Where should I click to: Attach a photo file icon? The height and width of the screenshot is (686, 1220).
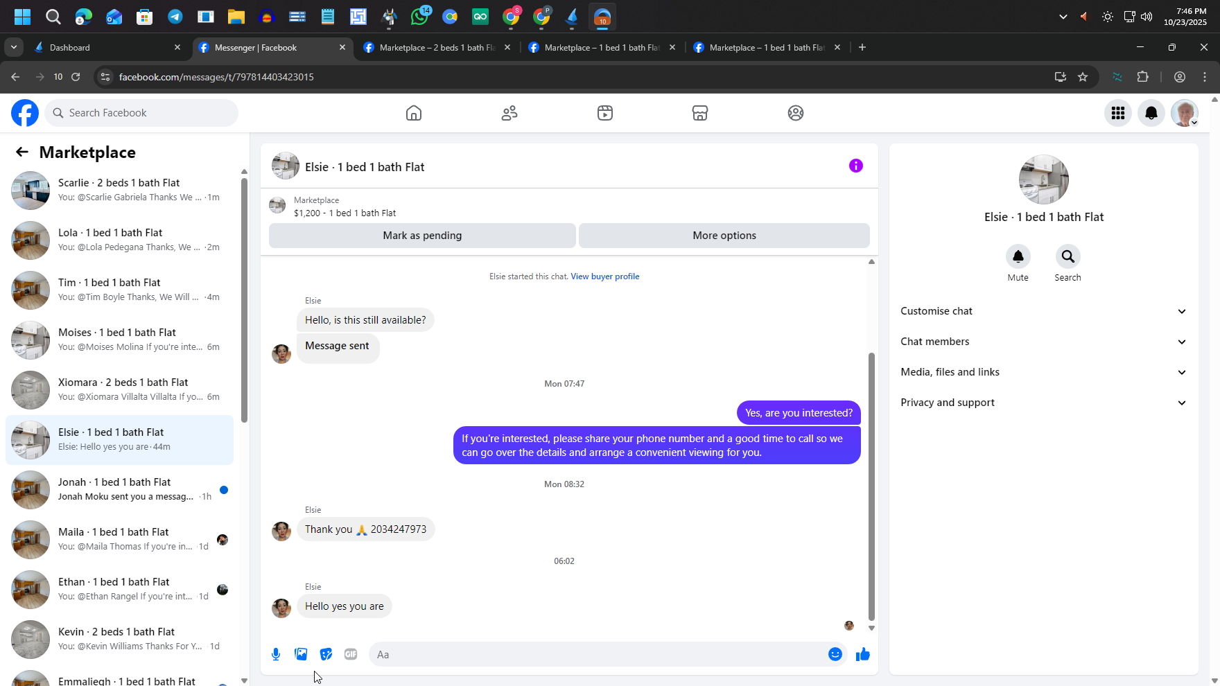point(301,654)
